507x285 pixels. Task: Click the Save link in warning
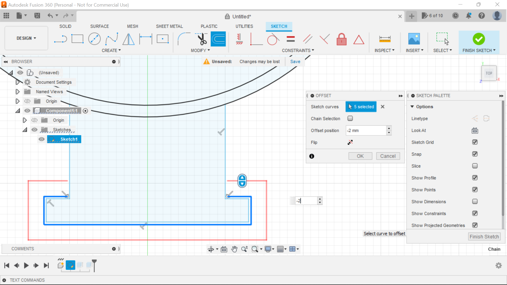click(295, 61)
